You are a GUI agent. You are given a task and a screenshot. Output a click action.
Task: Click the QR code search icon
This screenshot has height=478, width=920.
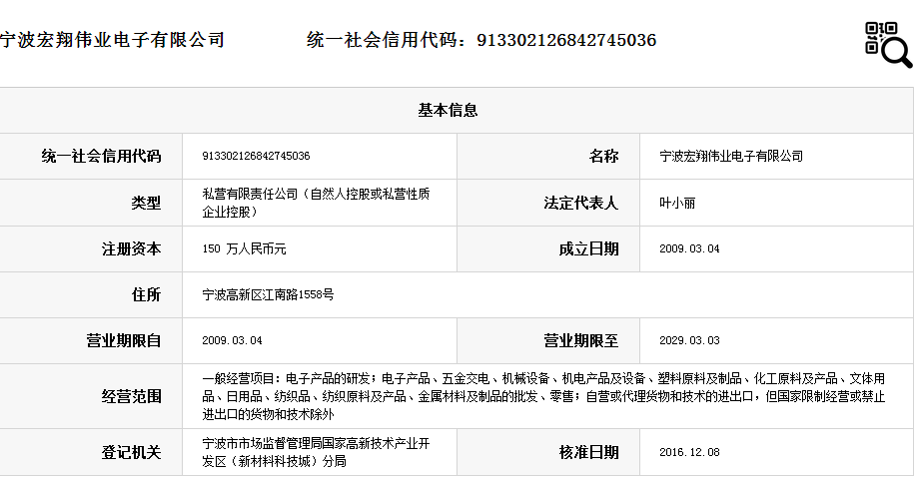(887, 44)
